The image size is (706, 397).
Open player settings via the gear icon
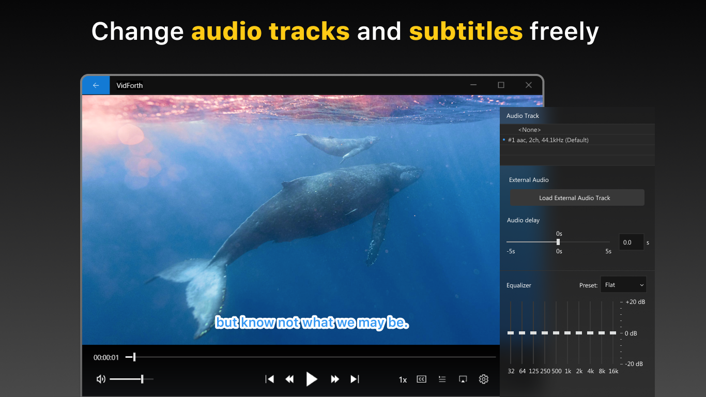click(x=483, y=379)
